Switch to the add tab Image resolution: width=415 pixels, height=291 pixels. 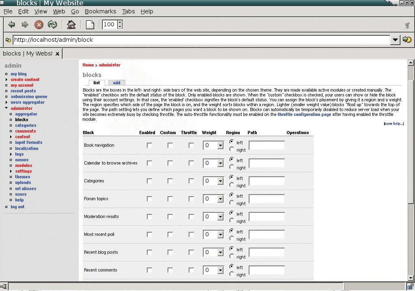click(116, 83)
